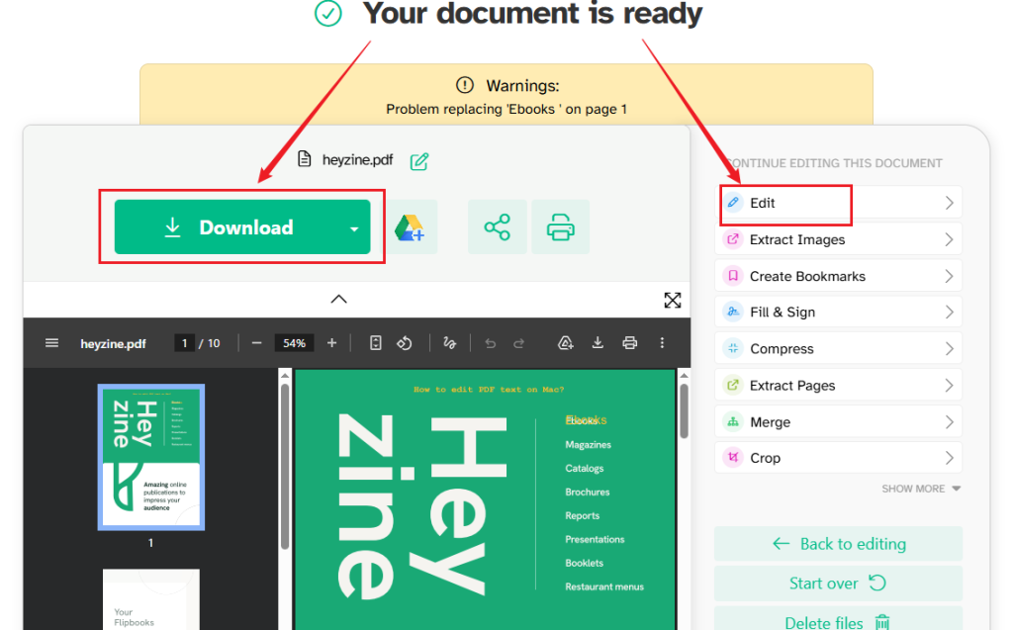Click the thumbnail panel scrollbar
Viewport: 1013px width, 630px height.
pos(284,465)
